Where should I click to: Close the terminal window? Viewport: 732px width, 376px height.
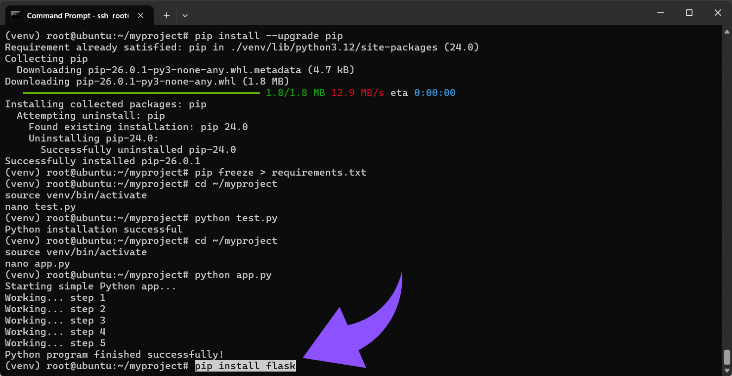click(718, 13)
